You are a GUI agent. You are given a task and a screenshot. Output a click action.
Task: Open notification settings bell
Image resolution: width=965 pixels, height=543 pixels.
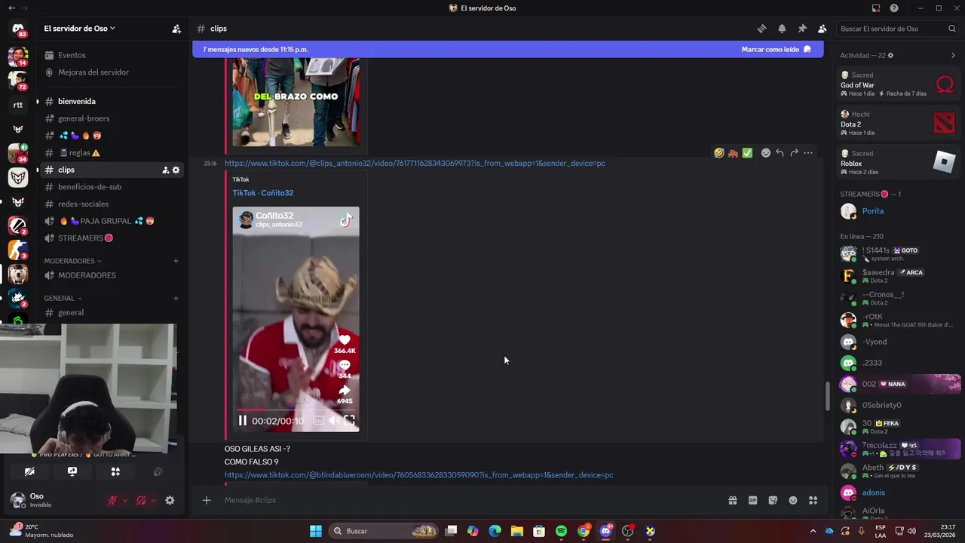[x=782, y=29]
